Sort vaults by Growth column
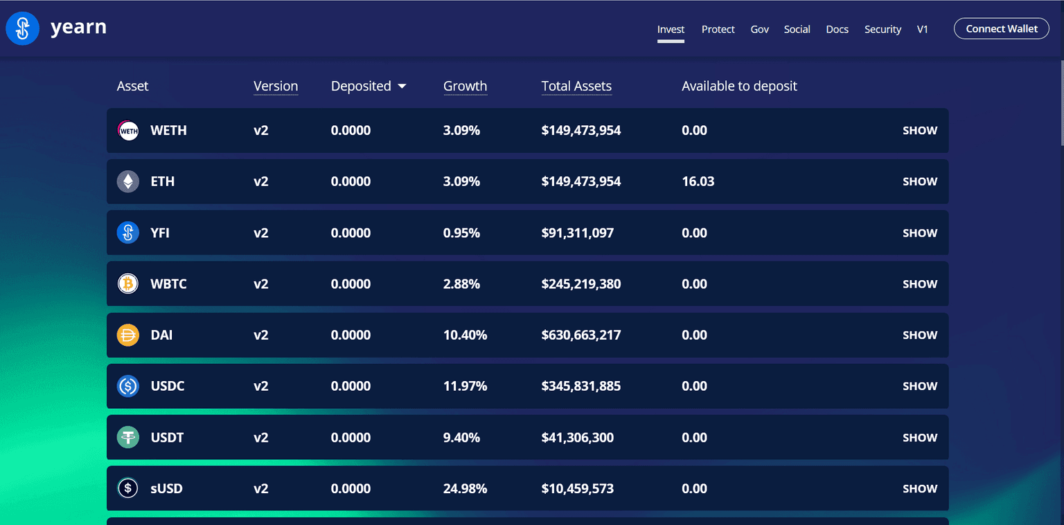 pos(465,86)
